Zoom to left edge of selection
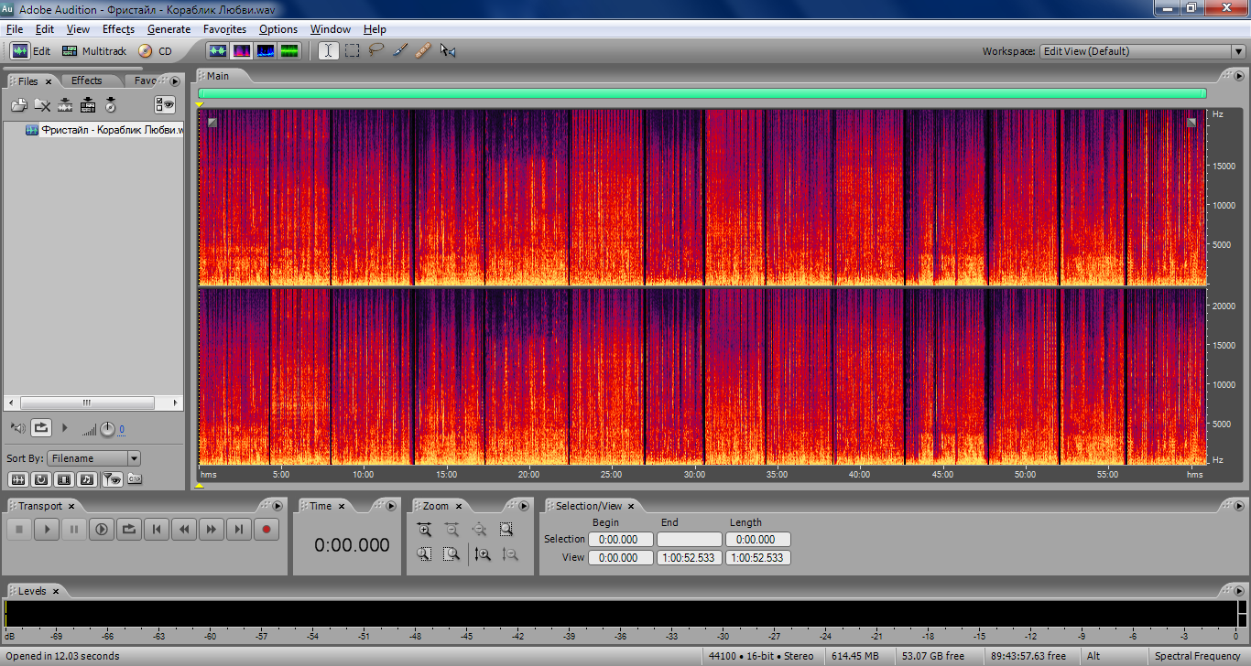The image size is (1251, 666). click(x=424, y=553)
